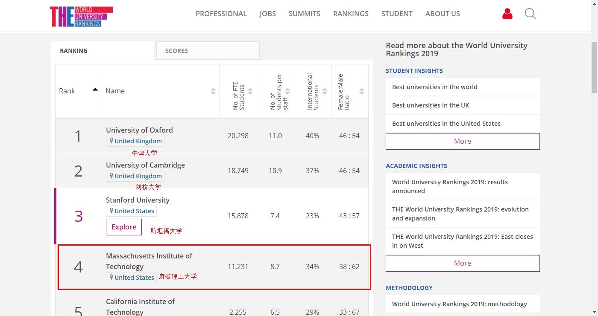Open the search magnifier icon

pyautogui.click(x=531, y=14)
